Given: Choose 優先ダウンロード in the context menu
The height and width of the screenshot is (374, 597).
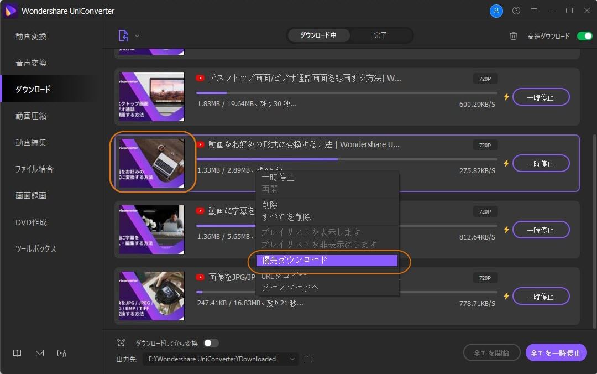Looking at the screenshot, I should (327, 261).
